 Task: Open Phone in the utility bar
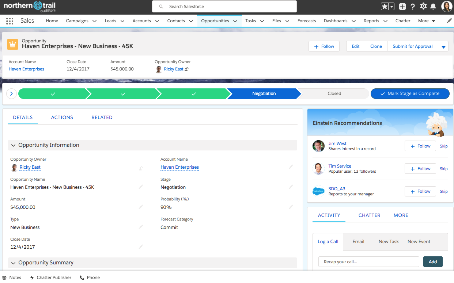tap(90, 278)
